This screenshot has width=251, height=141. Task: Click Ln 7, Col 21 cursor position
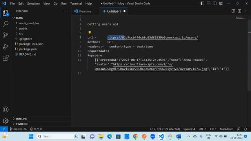[165, 129]
